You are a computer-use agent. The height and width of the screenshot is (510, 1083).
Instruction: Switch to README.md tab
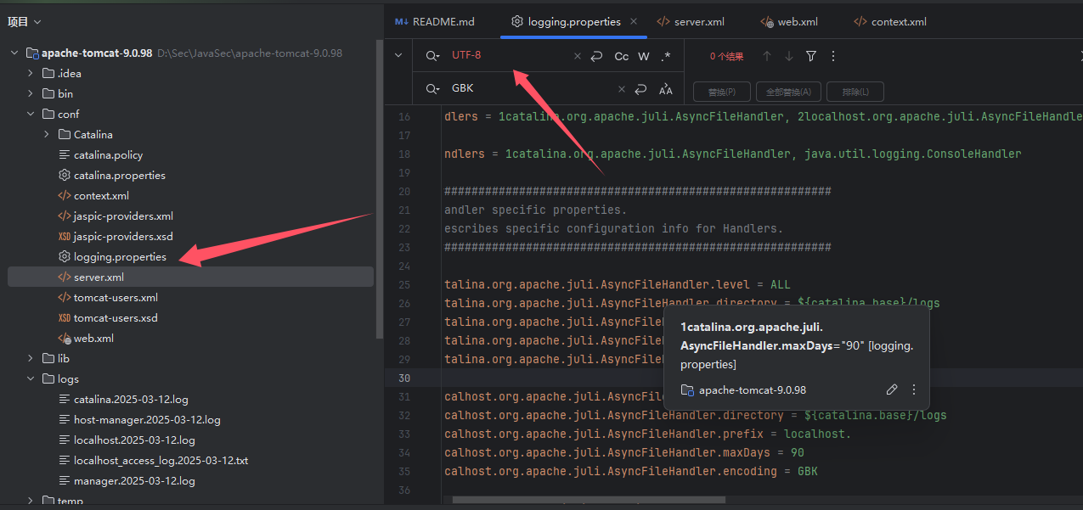[435, 22]
